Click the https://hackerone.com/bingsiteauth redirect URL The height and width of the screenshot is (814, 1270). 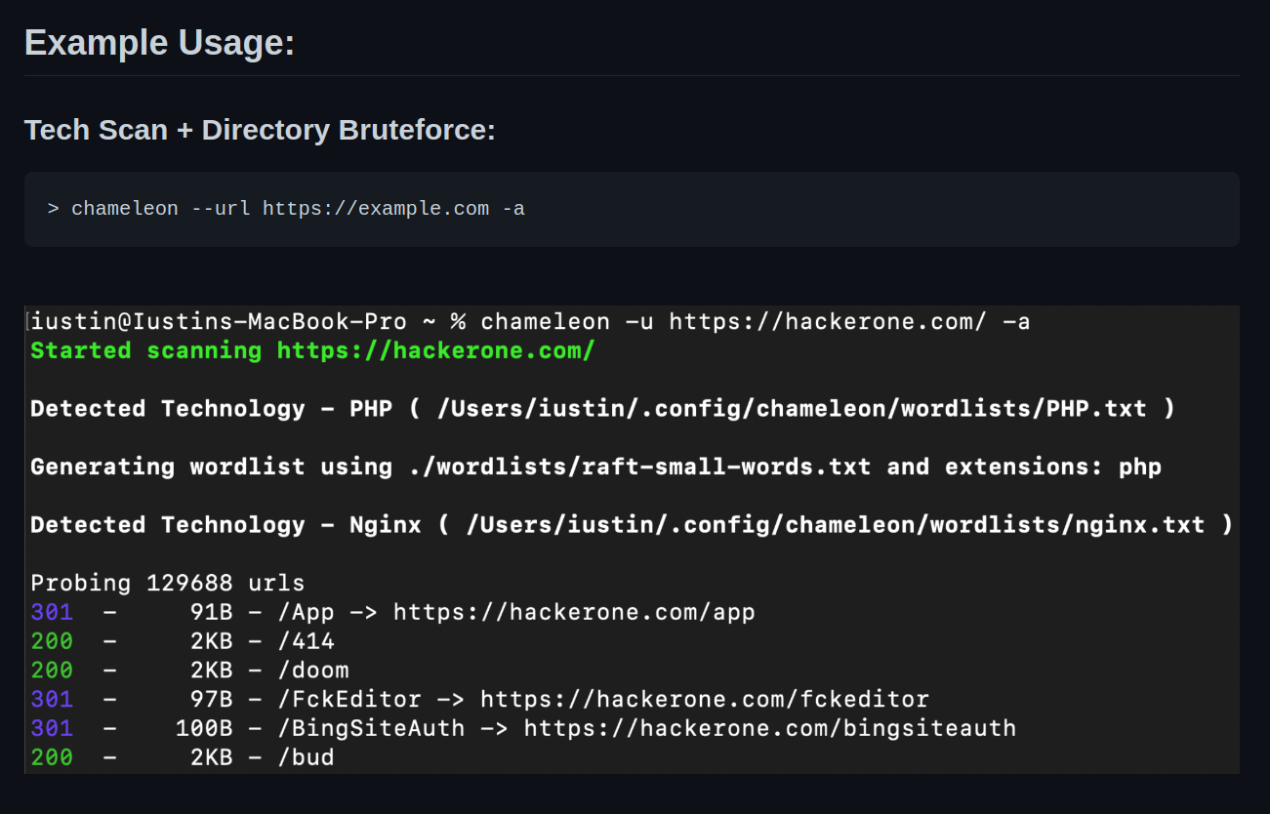click(x=770, y=728)
